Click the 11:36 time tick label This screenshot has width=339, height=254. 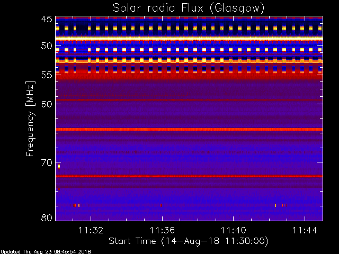tap(162, 230)
